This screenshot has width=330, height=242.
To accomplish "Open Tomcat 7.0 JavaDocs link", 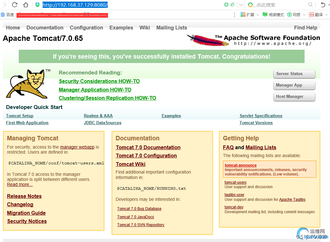I will click(x=136, y=217).
